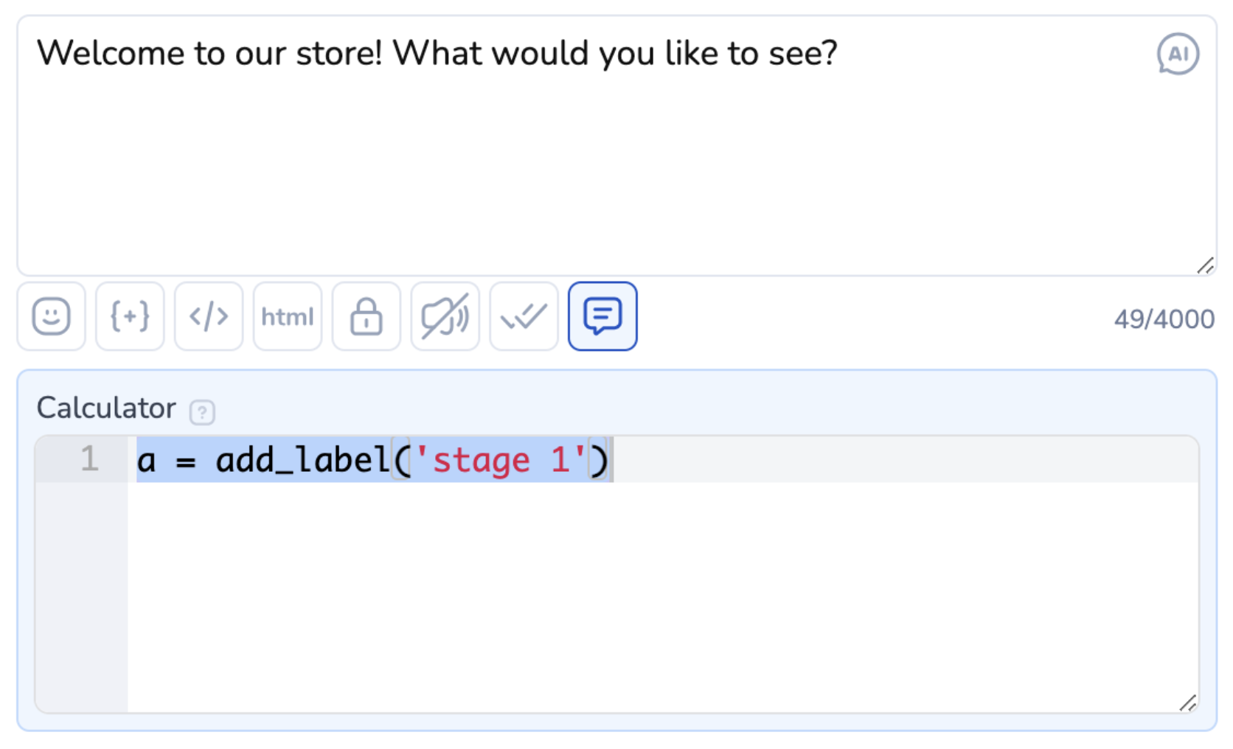Screen dimensions: 1233x749
Task: Click the 'stage 1' string in code
Action: [x=501, y=461]
